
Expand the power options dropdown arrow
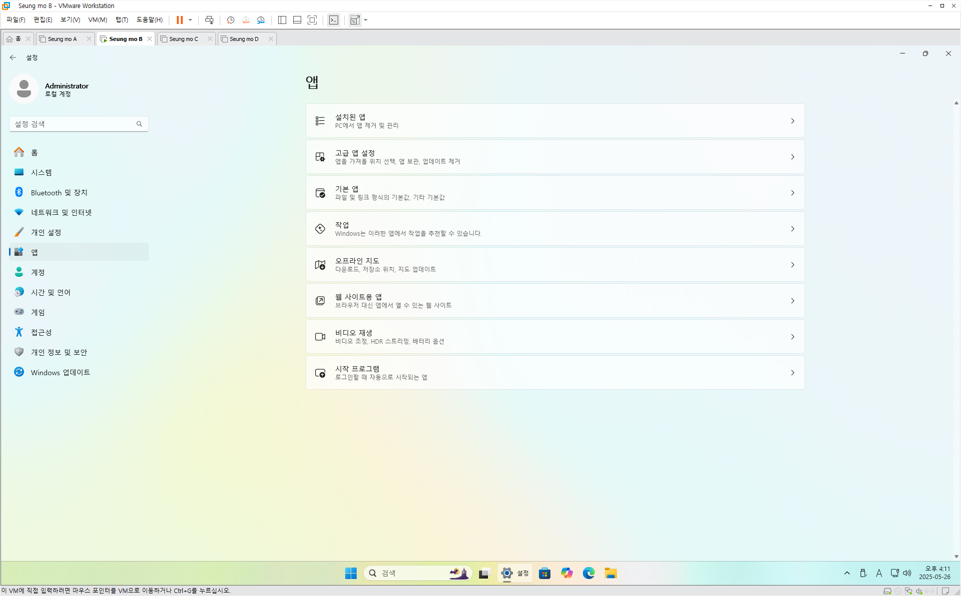click(x=190, y=20)
